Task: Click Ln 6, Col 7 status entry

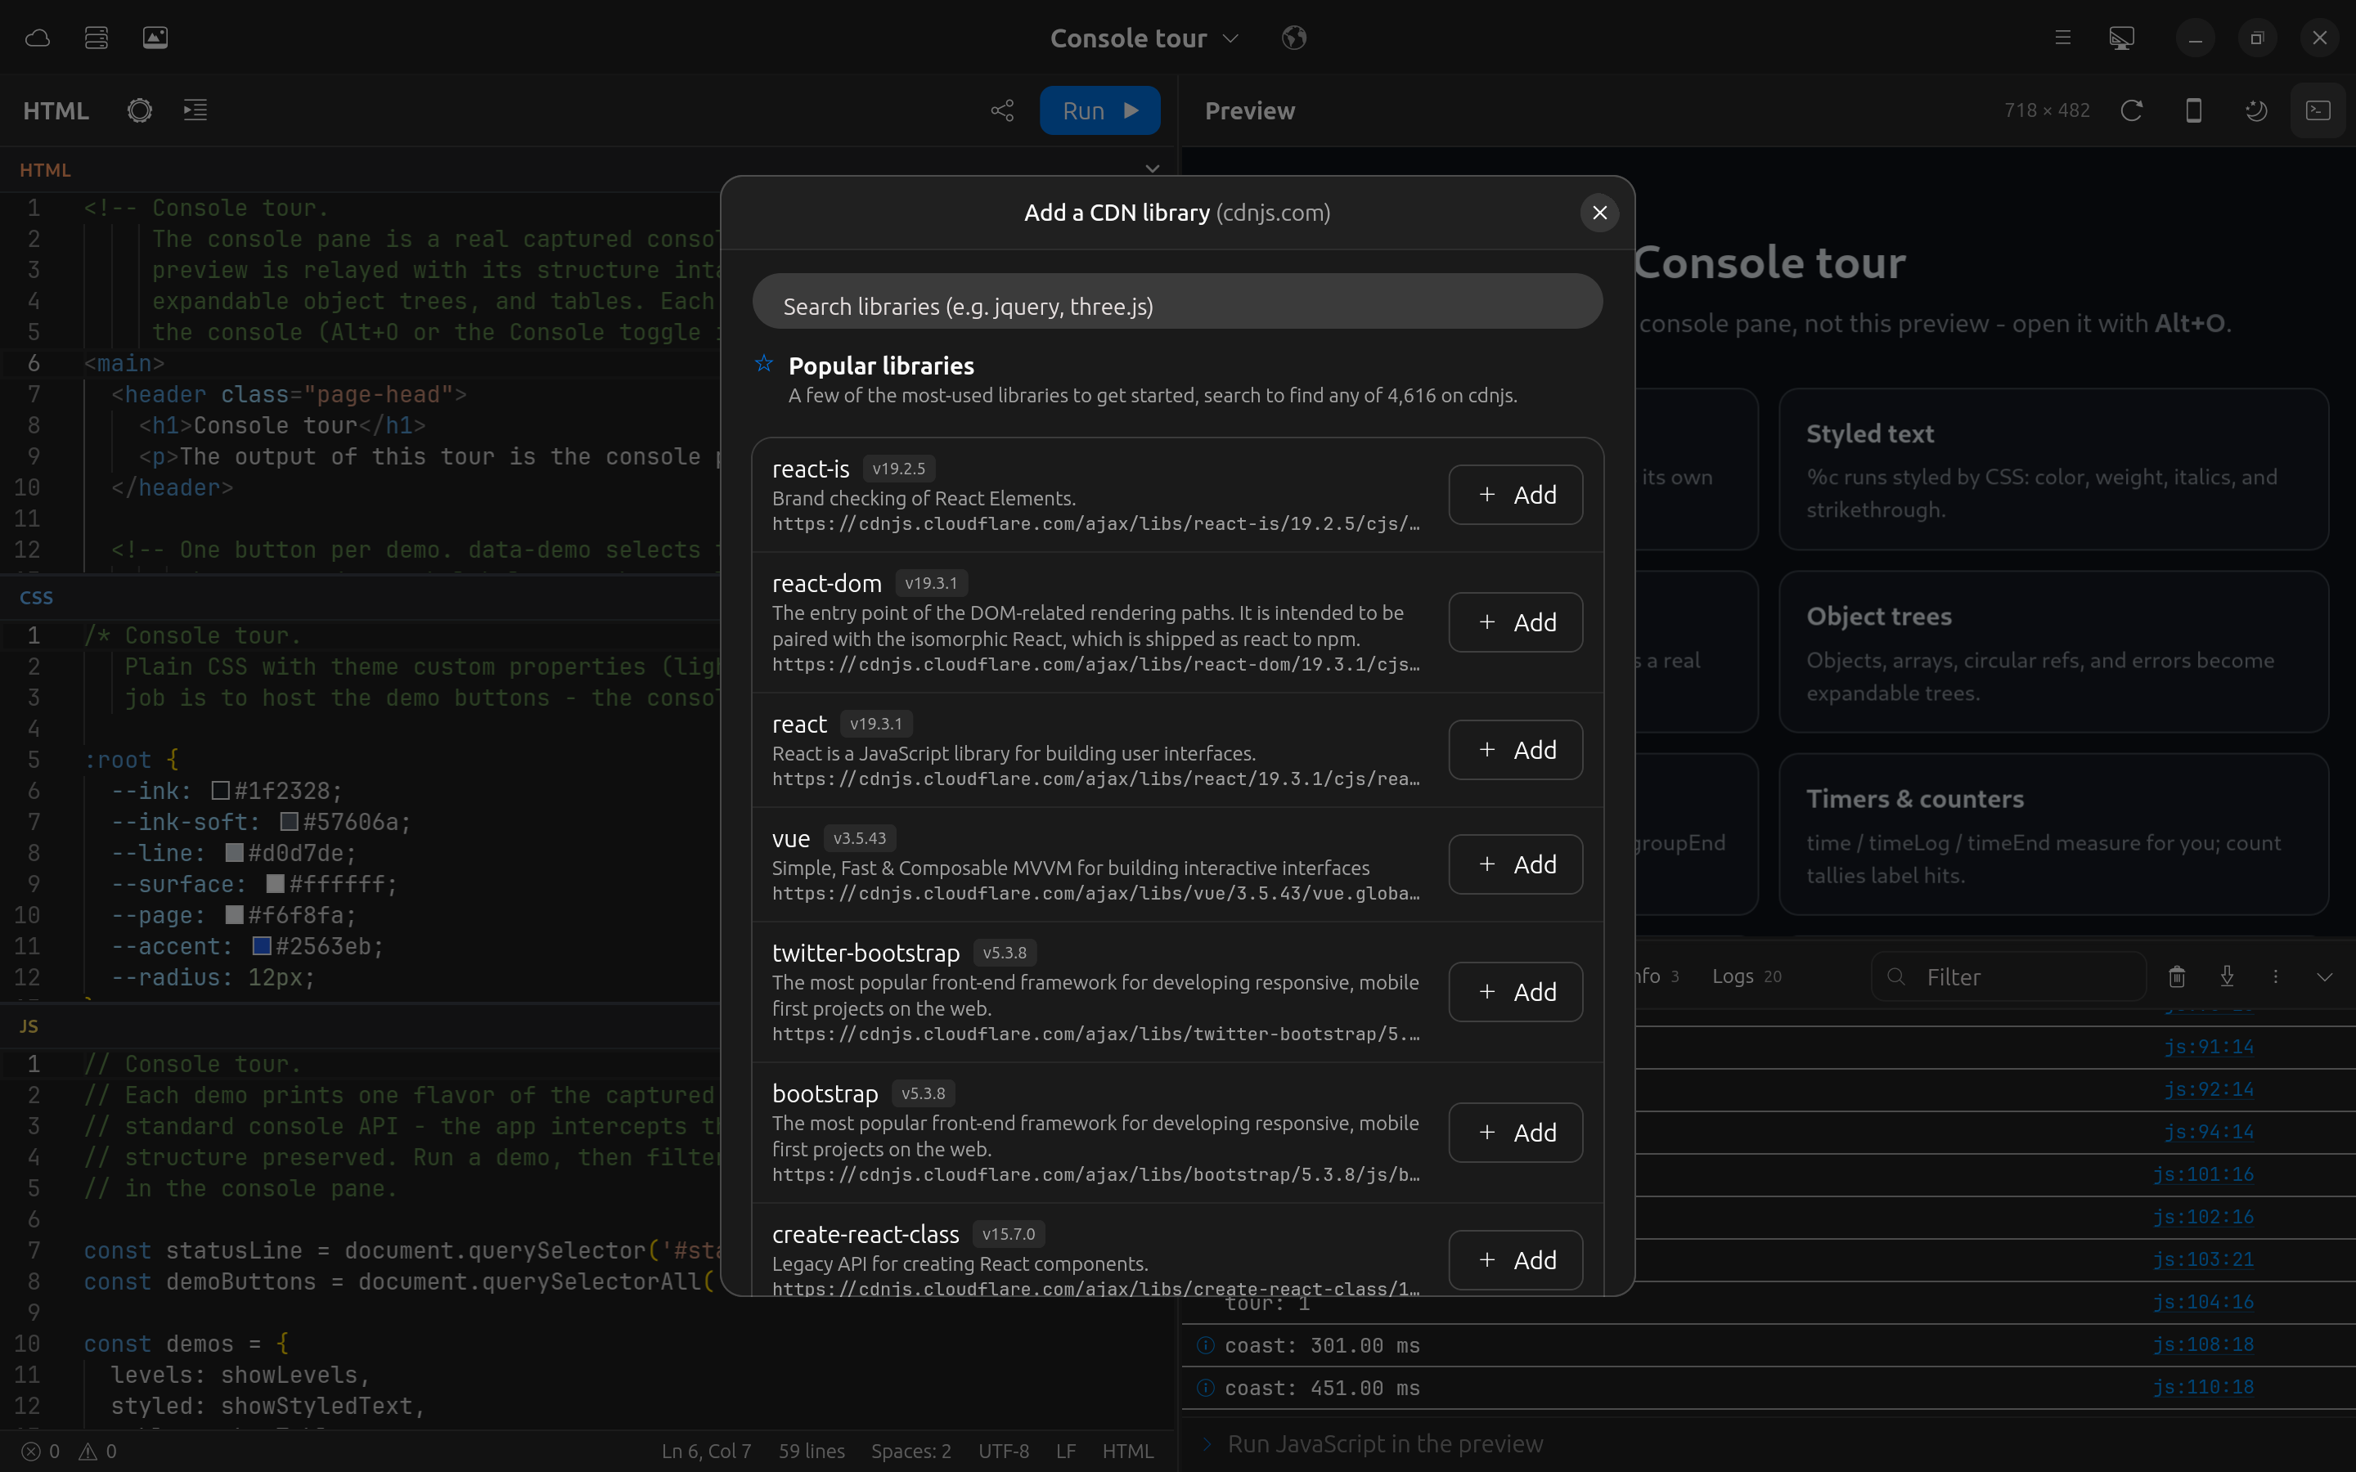Action: [x=706, y=1451]
